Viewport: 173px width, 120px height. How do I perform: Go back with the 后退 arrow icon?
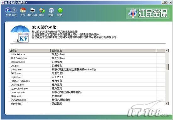[x=8, y=10]
